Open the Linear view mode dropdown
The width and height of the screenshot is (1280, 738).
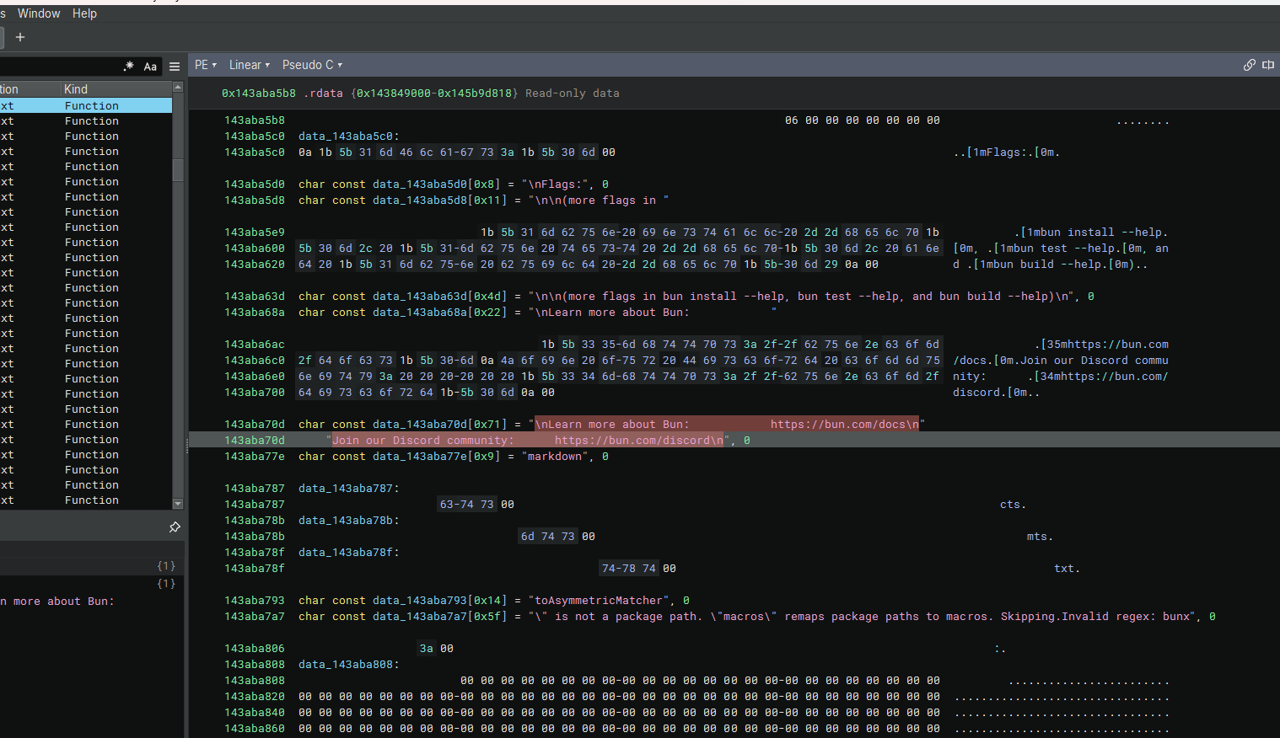coord(250,65)
